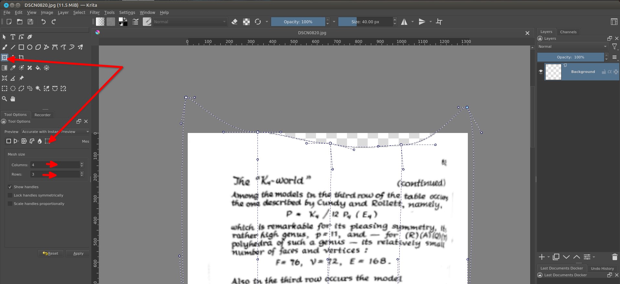620x284 pixels.
Task: Open the layer blending mode dropdown
Action: click(x=573, y=46)
